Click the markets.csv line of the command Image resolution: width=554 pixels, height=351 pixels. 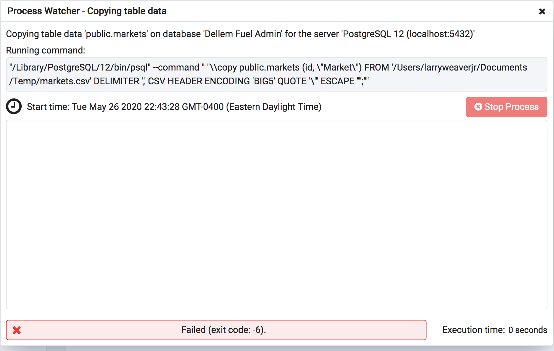(50, 81)
